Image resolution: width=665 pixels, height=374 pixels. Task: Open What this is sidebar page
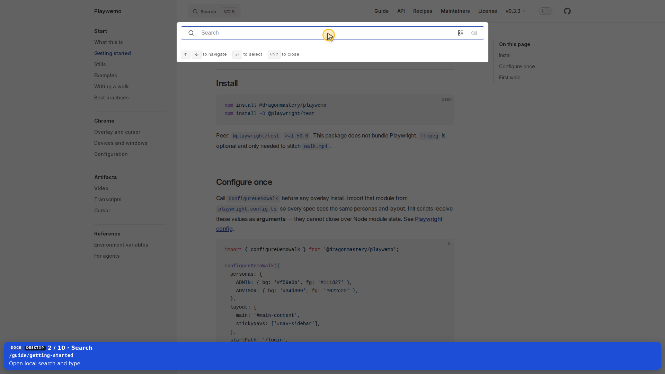[x=108, y=42]
